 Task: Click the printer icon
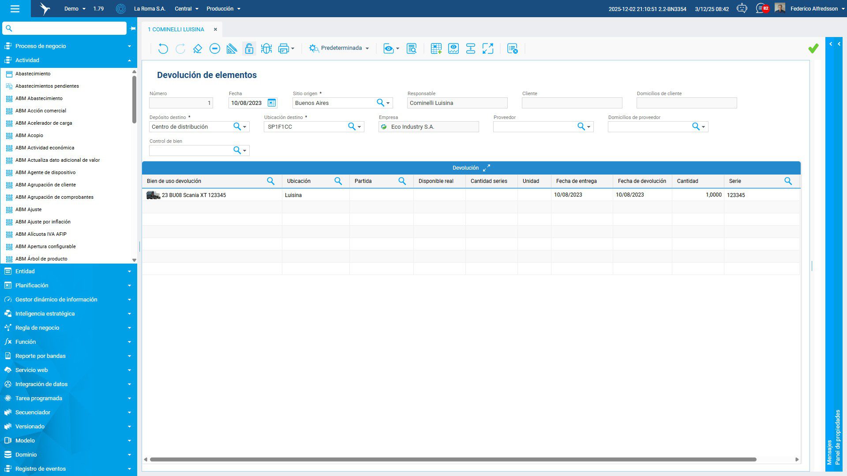coord(283,48)
